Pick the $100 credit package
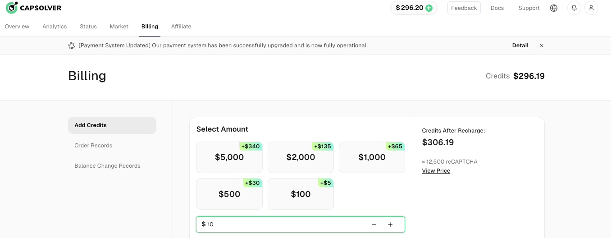611x238 pixels. [x=301, y=194]
